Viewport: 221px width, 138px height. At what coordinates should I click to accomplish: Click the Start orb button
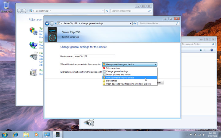[5, 134]
